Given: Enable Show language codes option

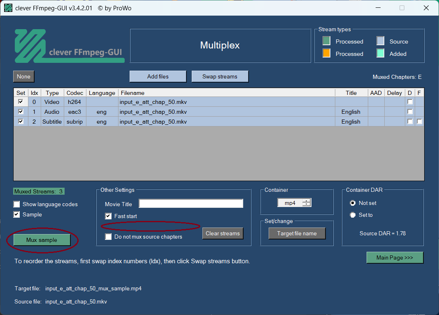Looking at the screenshot, I should point(16,204).
